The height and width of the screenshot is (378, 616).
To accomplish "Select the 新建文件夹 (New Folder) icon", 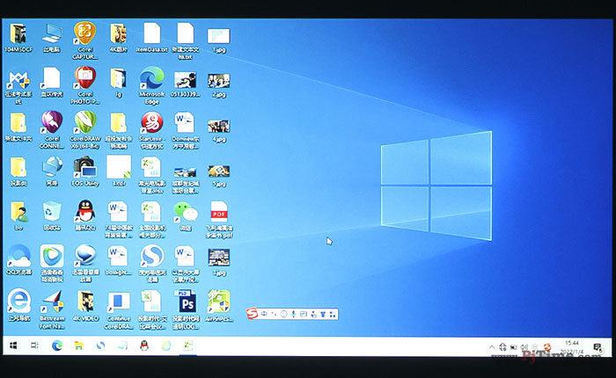I will 18,122.
